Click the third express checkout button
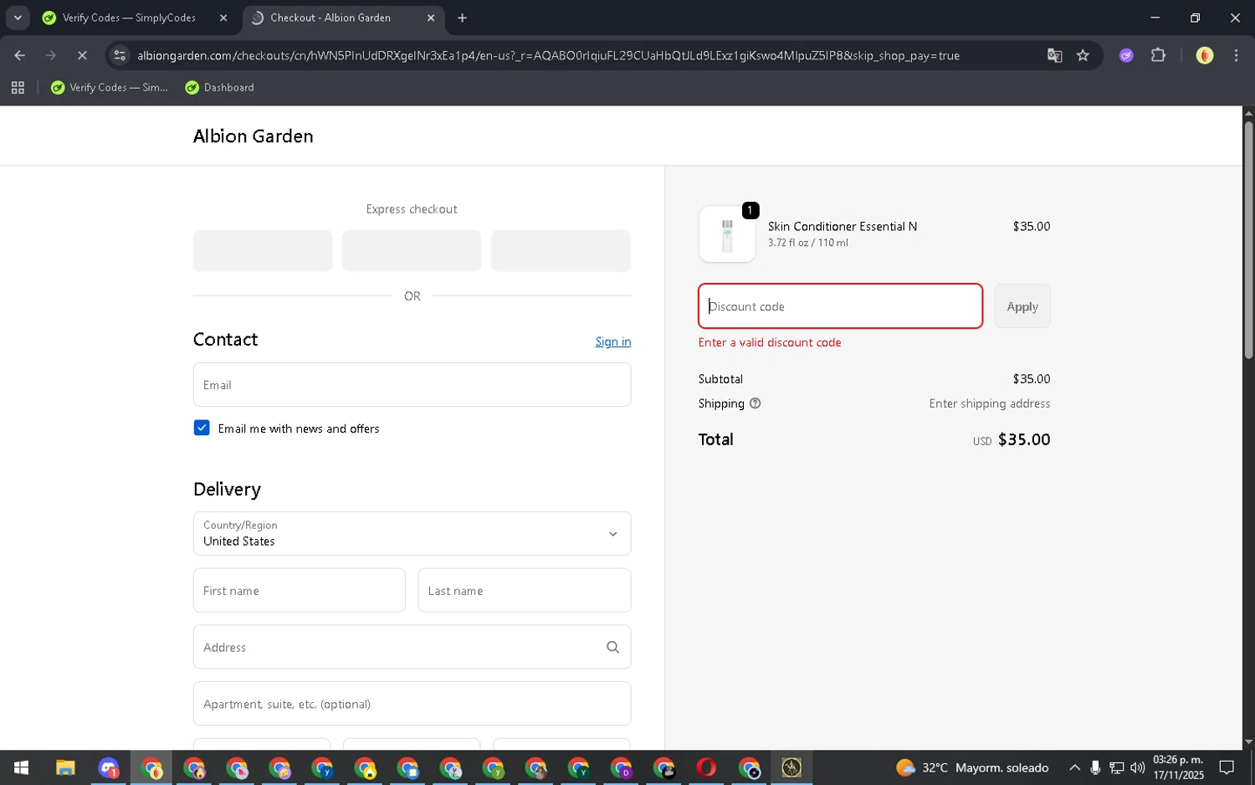Image resolution: width=1255 pixels, height=785 pixels. [561, 250]
